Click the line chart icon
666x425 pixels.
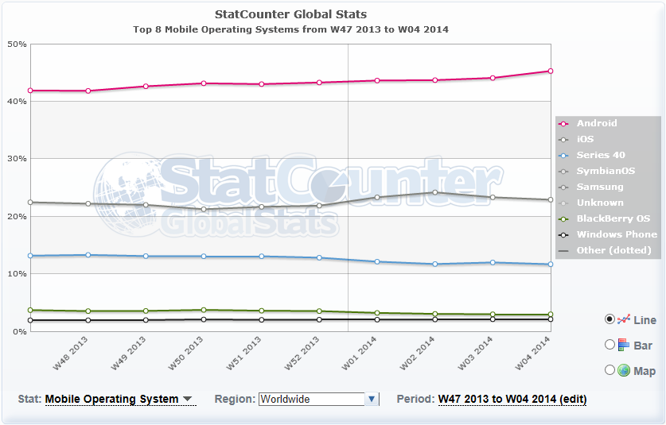pyautogui.click(x=624, y=319)
